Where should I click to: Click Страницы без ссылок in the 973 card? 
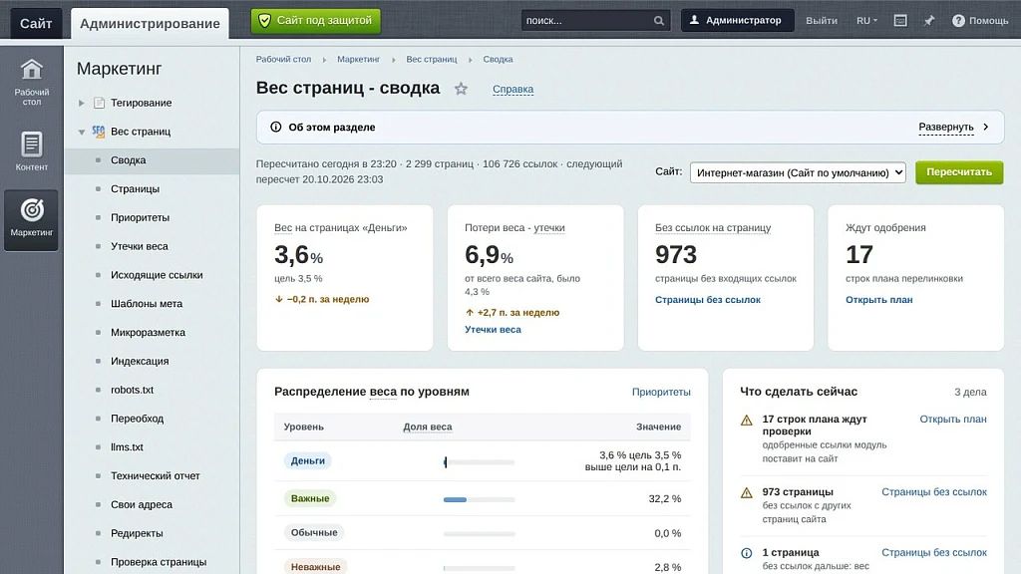(708, 299)
